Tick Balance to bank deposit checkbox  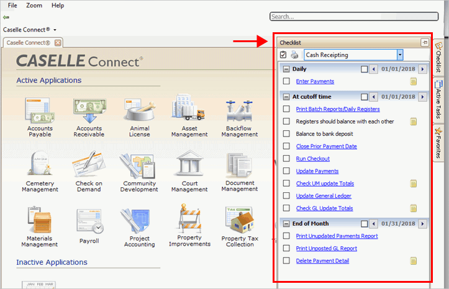pos(286,134)
